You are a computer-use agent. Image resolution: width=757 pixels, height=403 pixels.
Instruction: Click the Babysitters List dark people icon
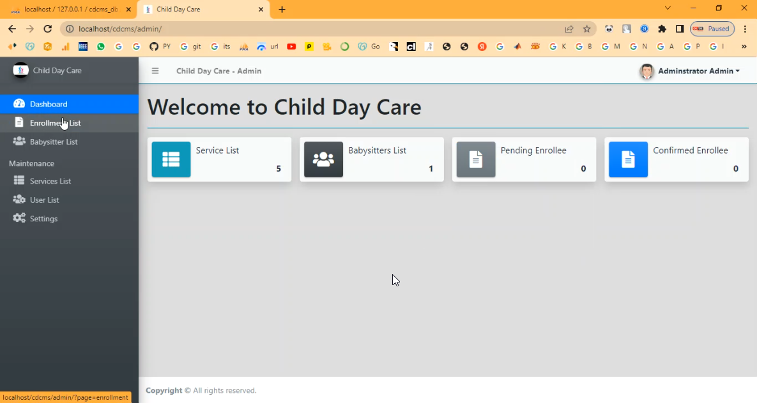[x=323, y=159]
